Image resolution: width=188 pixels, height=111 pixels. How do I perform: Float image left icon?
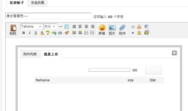point(74,33)
